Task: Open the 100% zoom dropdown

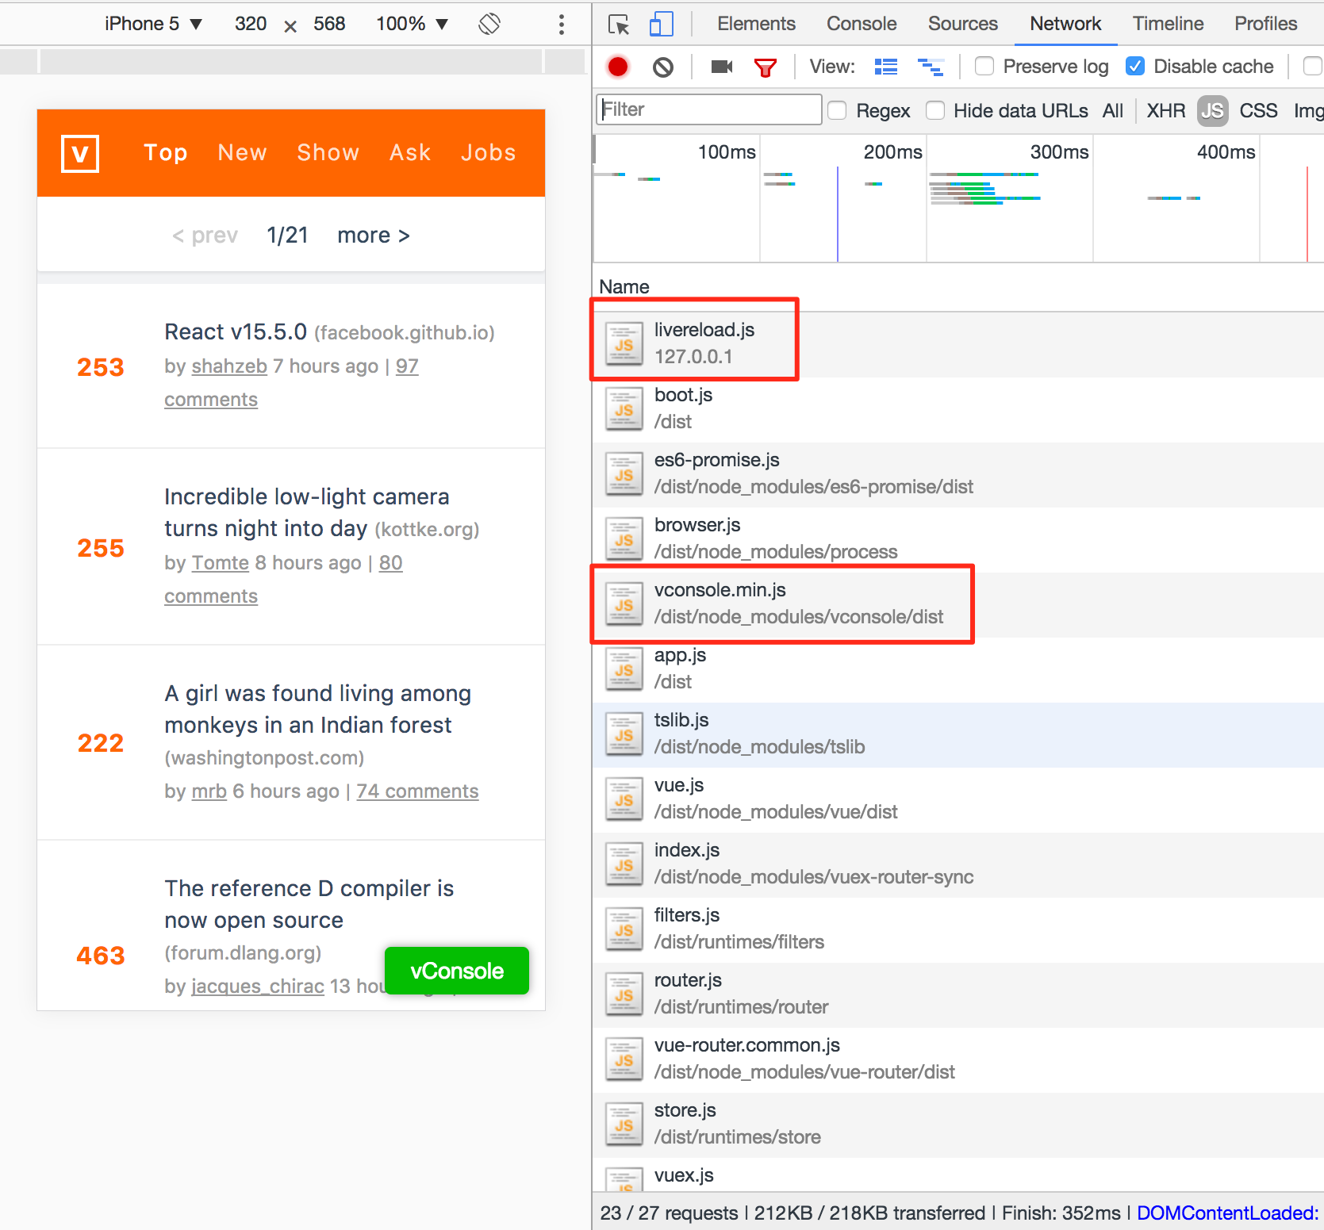Action: coord(413,24)
